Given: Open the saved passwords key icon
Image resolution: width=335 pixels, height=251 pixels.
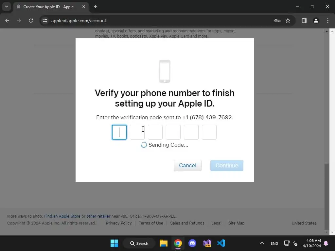Looking at the screenshot, I should tap(277, 21).
